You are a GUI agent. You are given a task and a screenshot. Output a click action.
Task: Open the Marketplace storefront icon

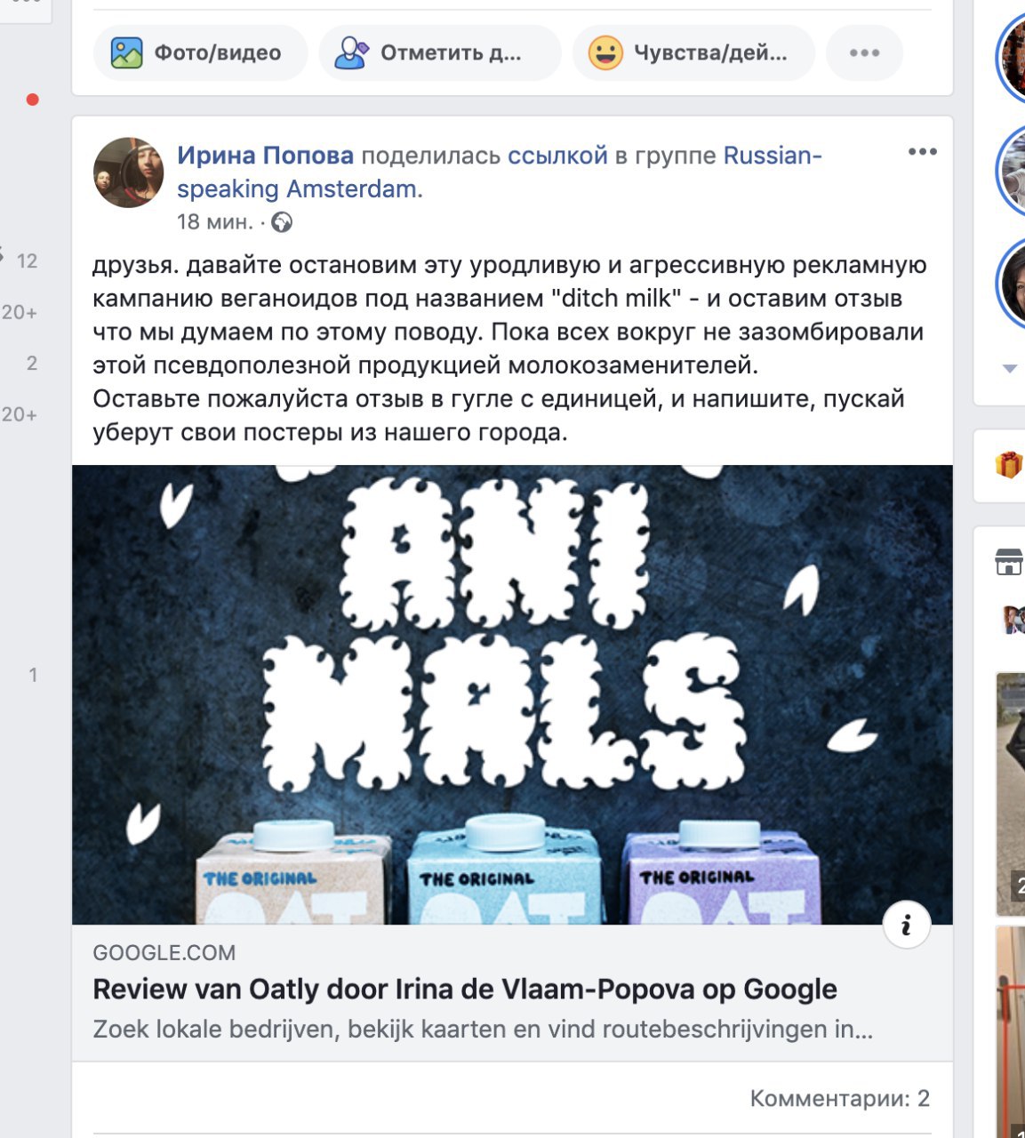tap(1009, 562)
